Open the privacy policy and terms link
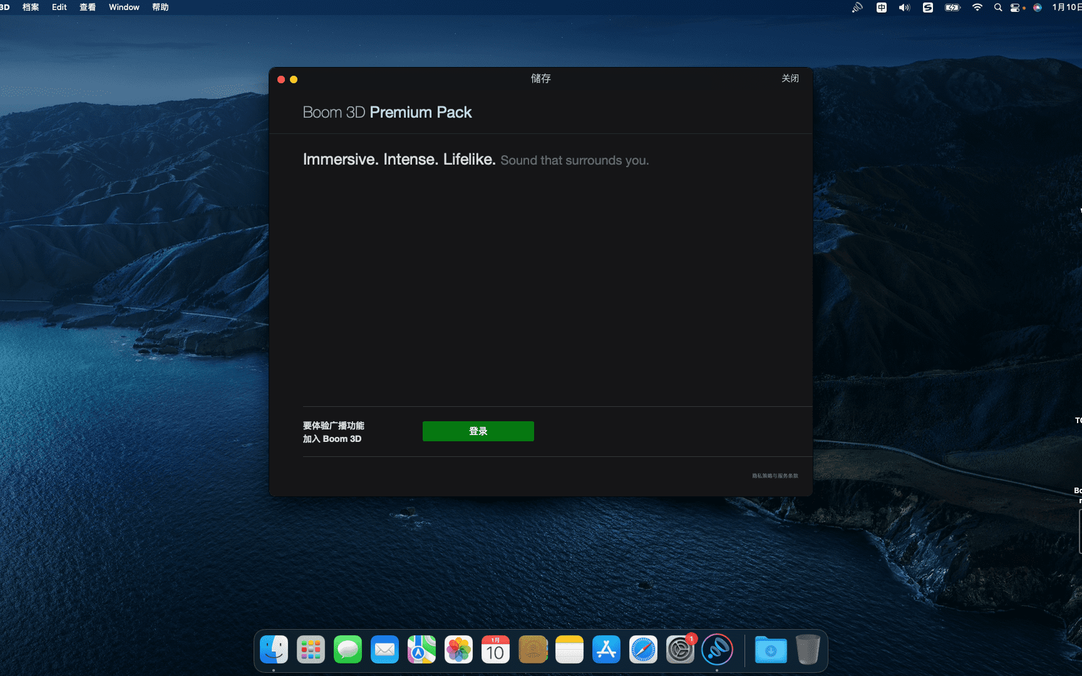Viewport: 1082px width, 676px height. (x=775, y=476)
